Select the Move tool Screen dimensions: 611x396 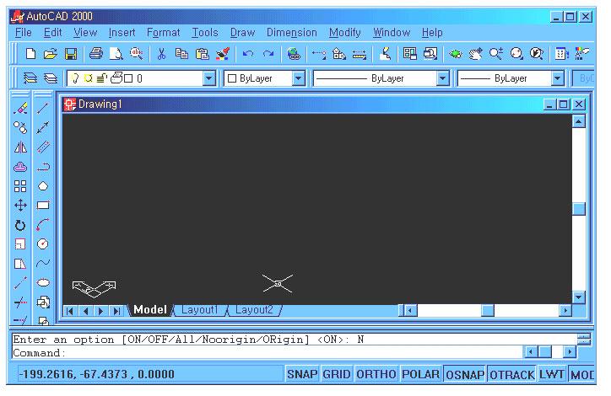click(x=21, y=205)
